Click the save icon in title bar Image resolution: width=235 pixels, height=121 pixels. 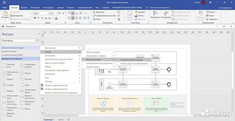(x=4, y=2)
